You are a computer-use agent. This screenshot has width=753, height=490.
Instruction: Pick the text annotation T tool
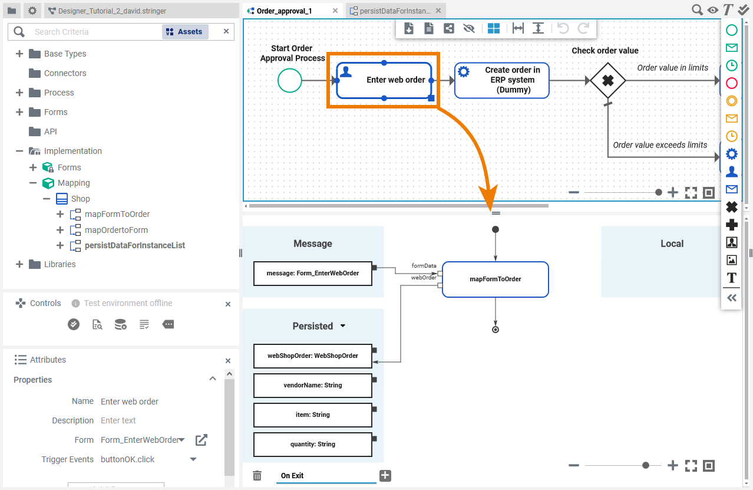[731, 278]
